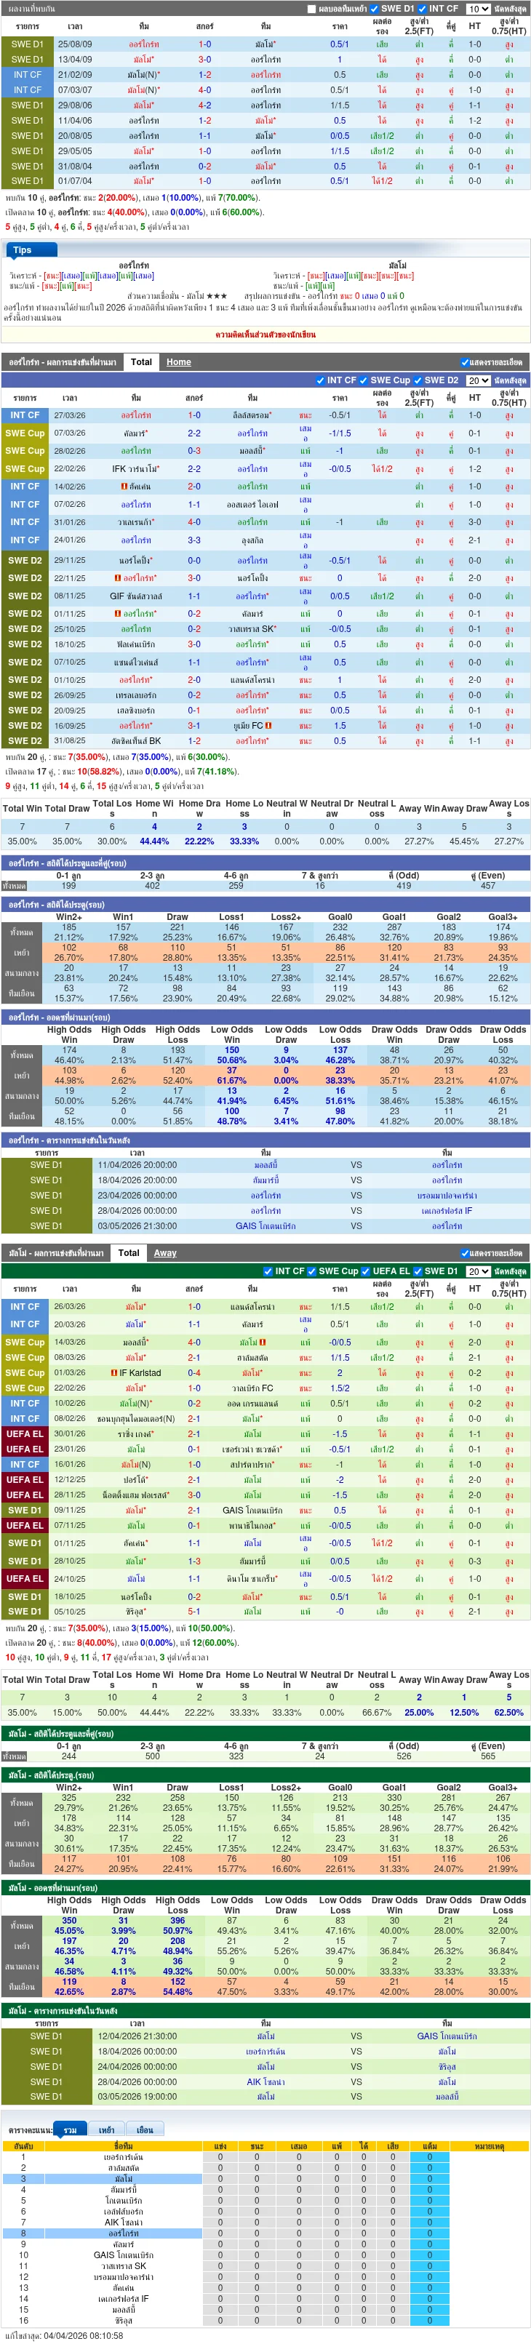Click red card icon in 22/11/25 match row
The height and width of the screenshot is (2352, 531).
click(x=117, y=578)
